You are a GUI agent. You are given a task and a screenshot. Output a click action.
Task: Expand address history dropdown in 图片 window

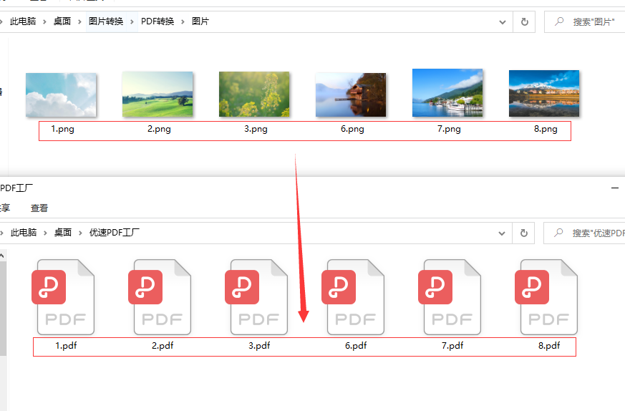(503, 22)
